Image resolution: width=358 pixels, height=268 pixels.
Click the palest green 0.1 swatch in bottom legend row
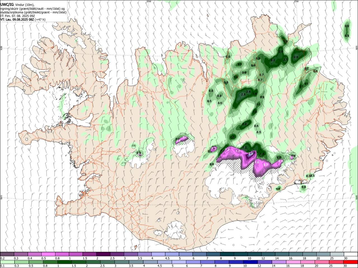(7, 262)
